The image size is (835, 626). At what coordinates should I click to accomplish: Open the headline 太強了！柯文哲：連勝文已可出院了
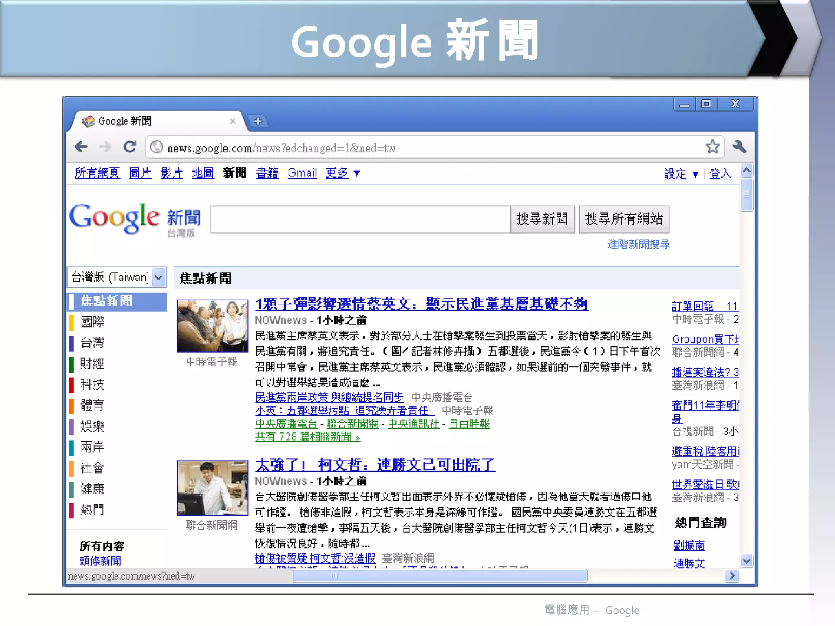375,465
